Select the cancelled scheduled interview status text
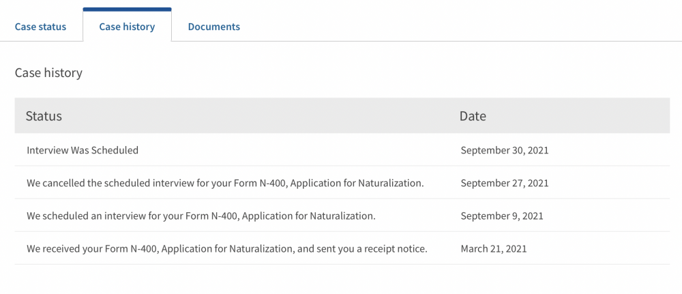Viewport: 682px width, 294px height. 225,183
